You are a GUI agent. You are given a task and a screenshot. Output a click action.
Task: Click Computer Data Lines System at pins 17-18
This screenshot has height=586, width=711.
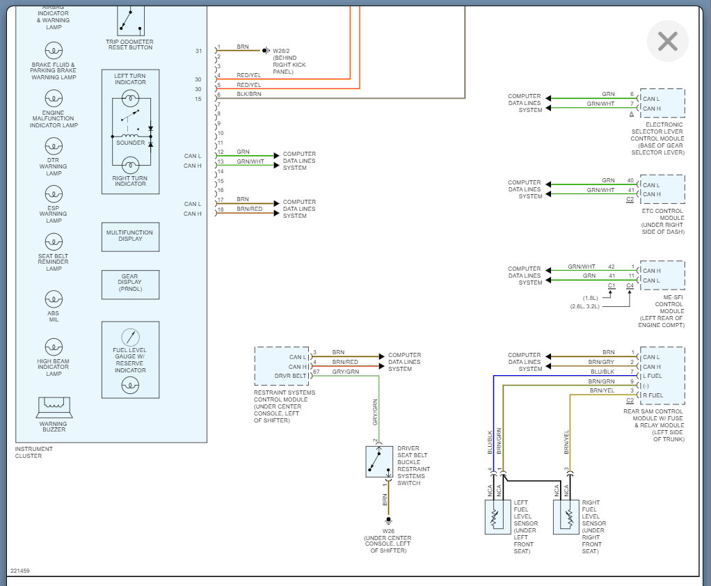[x=299, y=209]
